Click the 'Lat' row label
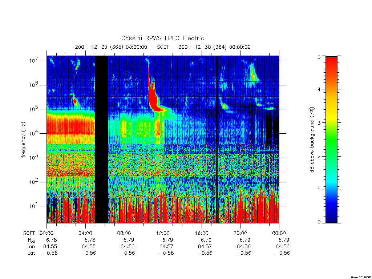This screenshot has width=372, height=279. 31,253
